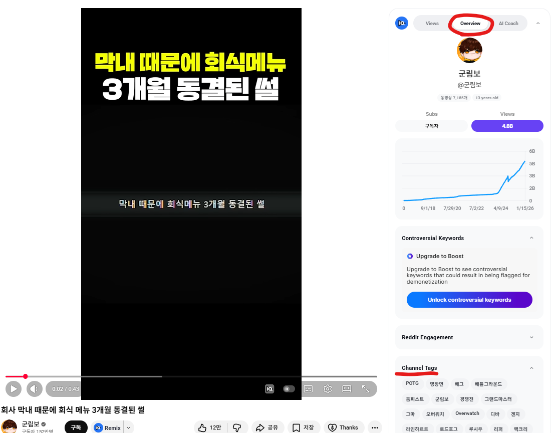
Task: Switch to theater mode view
Action: [x=347, y=389]
